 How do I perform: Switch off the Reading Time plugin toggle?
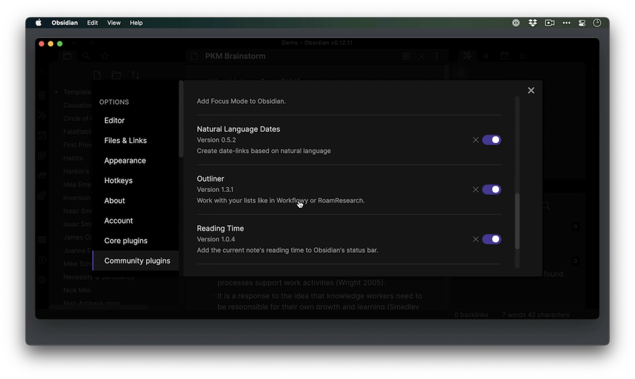pyautogui.click(x=491, y=239)
